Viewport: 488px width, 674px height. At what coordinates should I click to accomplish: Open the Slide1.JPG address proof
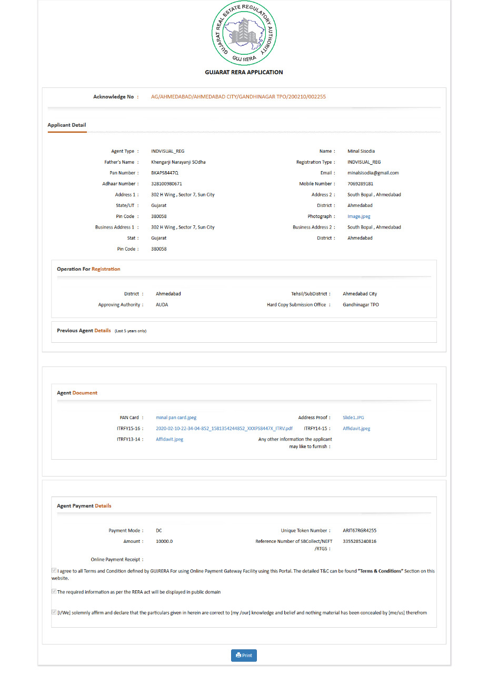click(x=353, y=418)
